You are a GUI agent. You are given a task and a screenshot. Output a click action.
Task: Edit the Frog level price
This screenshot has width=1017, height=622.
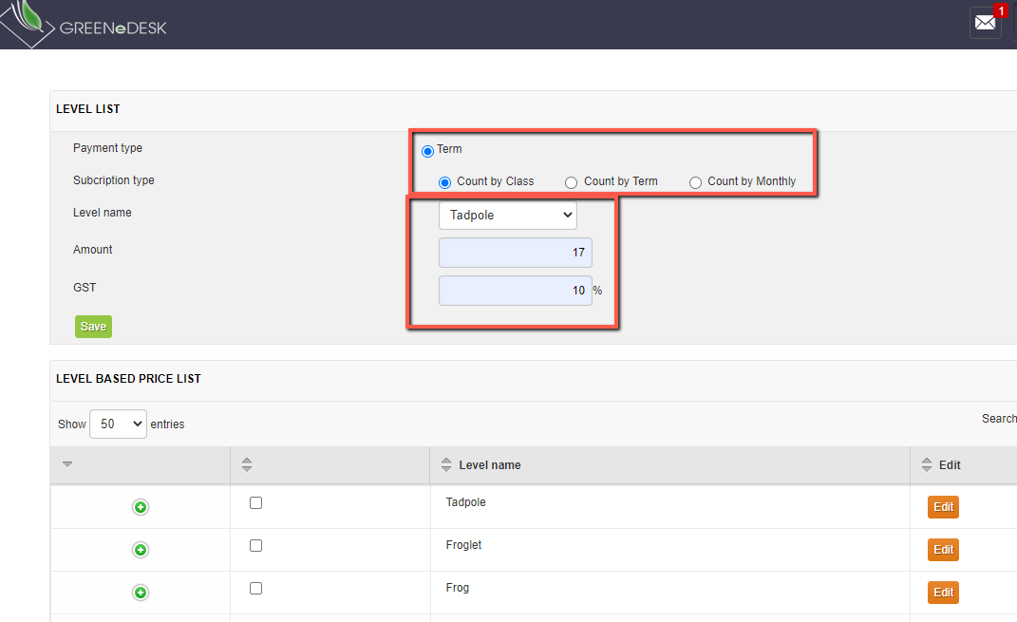943,593
